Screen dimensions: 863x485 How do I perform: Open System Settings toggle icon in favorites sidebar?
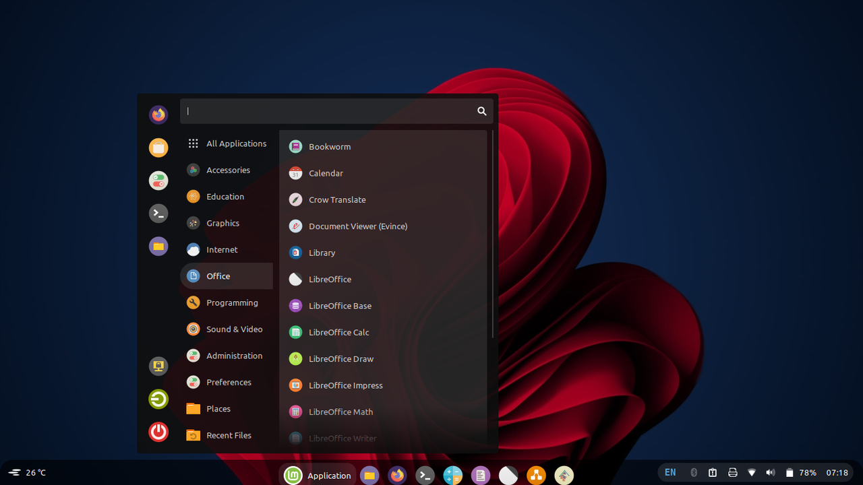click(158, 181)
